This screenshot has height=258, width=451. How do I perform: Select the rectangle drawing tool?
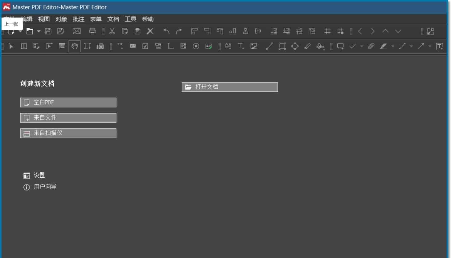[282, 46]
